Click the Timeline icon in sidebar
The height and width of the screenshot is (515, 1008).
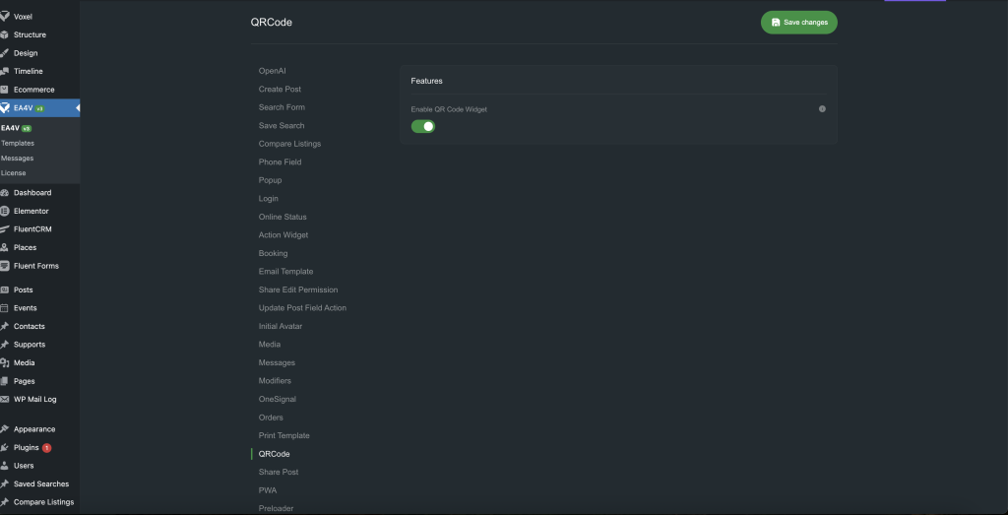click(x=5, y=72)
